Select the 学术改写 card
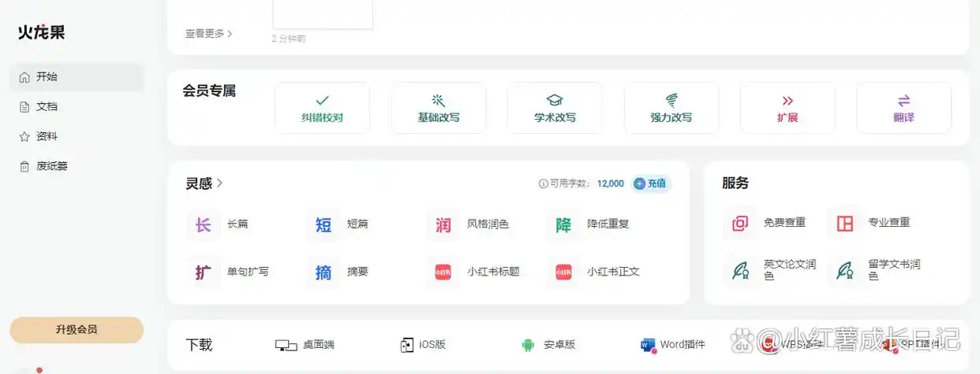Image resolution: width=980 pixels, height=374 pixels. 555,108
